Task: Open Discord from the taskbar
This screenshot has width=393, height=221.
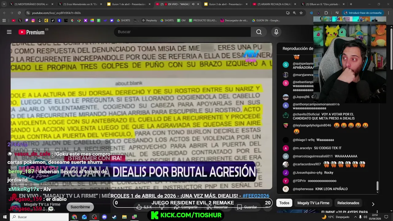Action: point(104,217)
